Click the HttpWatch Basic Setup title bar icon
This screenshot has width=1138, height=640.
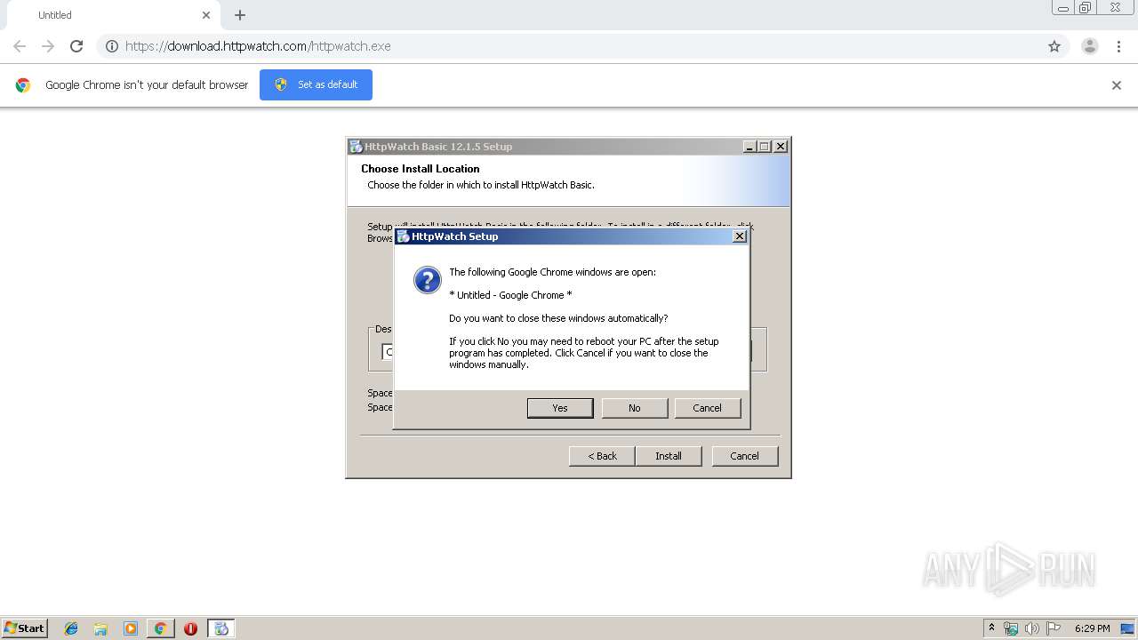point(356,147)
